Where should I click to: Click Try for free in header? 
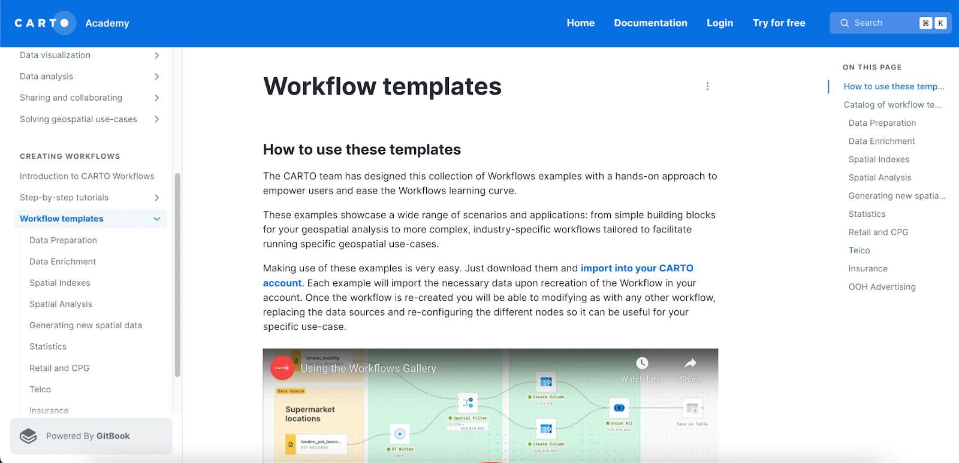(779, 23)
